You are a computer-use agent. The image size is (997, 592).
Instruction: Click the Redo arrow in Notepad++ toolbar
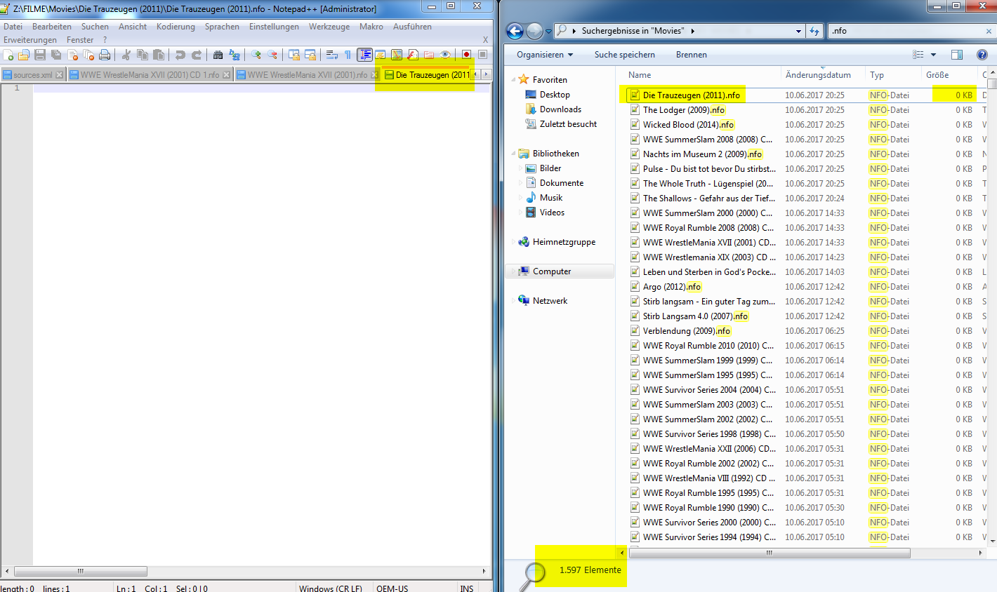[197, 55]
